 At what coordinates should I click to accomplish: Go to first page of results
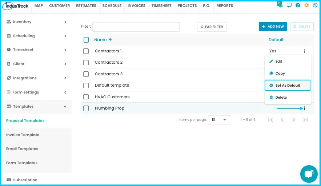click(x=270, y=120)
